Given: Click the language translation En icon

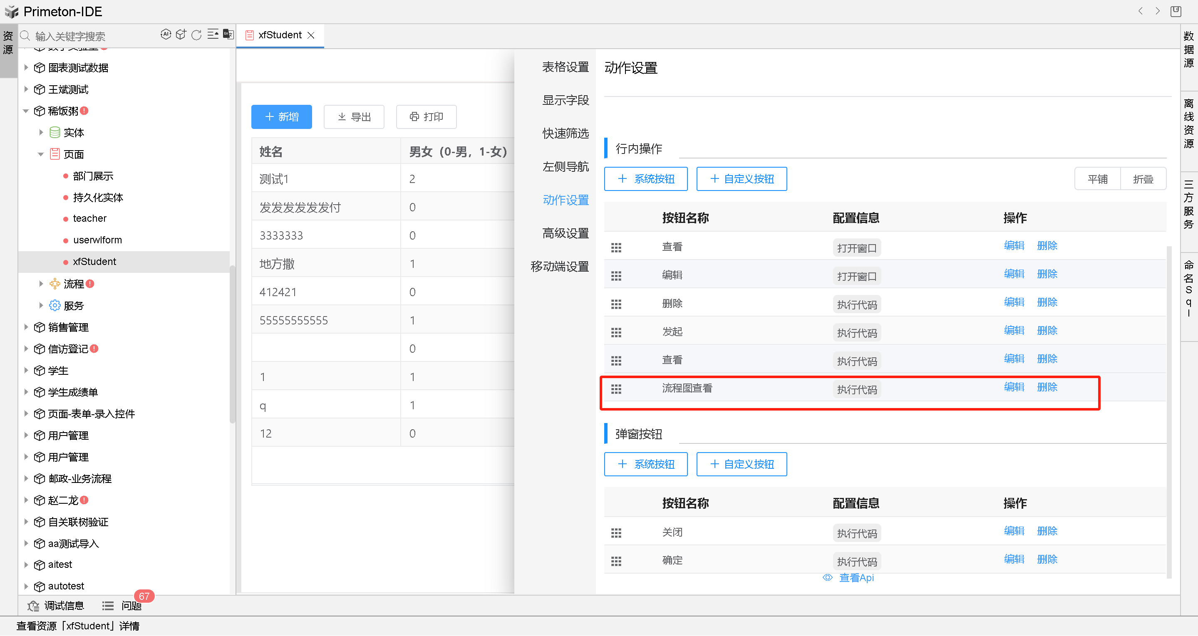Looking at the screenshot, I should [228, 35].
